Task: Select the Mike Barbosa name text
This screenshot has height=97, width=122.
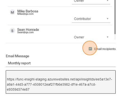Action: coord(28,11)
